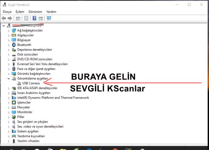Click the IDE ATA/ATAPI denetleyiciler icon

tap(14, 88)
